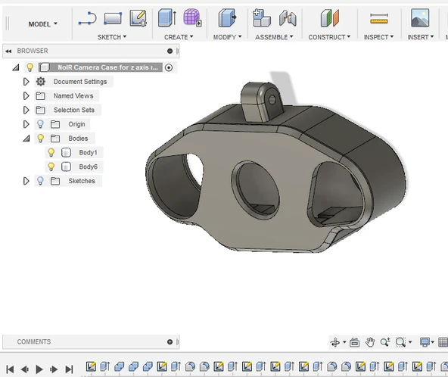This screenshot has width=448, height=377.
Task: Toggle Origin folder visibility lightbulb
Action: point(40,124)
